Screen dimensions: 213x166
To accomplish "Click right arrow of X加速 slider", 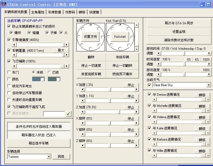I will click(x=137, y=89).
